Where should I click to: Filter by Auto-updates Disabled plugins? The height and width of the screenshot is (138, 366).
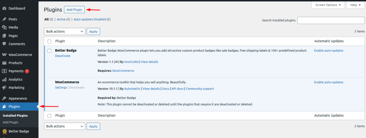coord(90,20)
